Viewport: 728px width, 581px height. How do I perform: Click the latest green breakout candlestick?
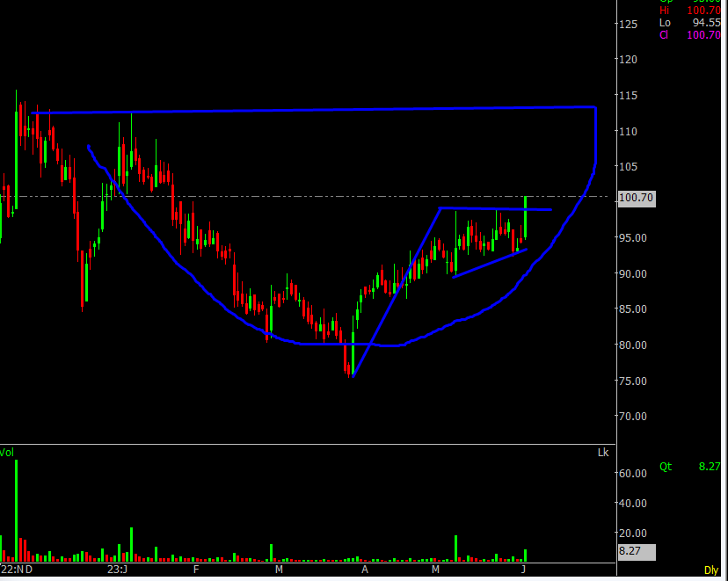(525, 217)
